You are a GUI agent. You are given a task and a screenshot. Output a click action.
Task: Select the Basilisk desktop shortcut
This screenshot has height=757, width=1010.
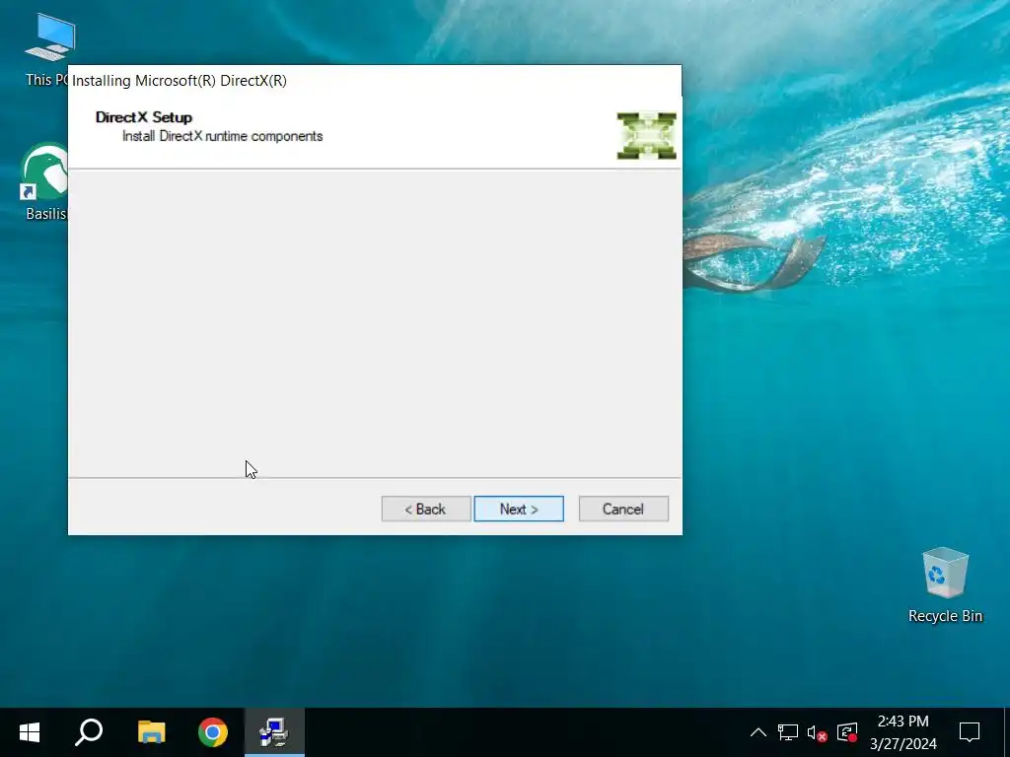44,182
